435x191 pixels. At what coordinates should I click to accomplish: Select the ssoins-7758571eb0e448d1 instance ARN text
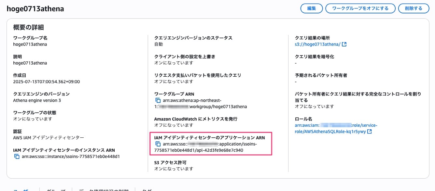(71, 157)
